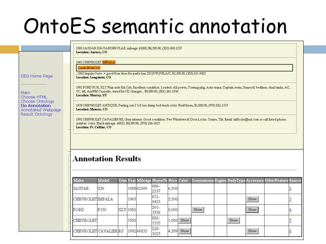Click the 1950 year cell
This screenshot has width=326, height=244.
point(132,220)
